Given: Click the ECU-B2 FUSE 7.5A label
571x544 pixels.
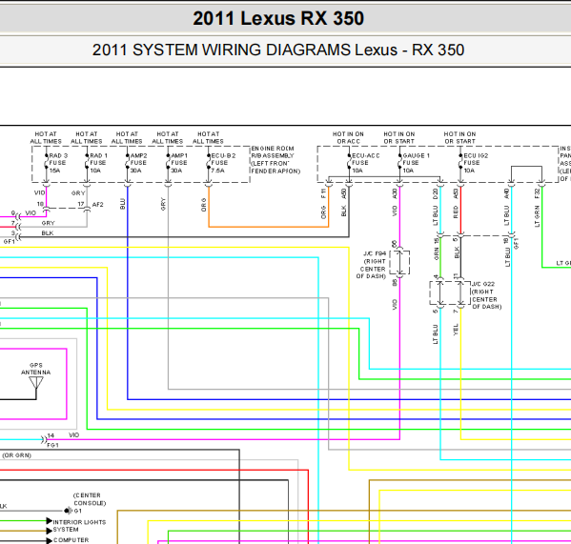Looking at the screenshot, I should tap(223, 163).
